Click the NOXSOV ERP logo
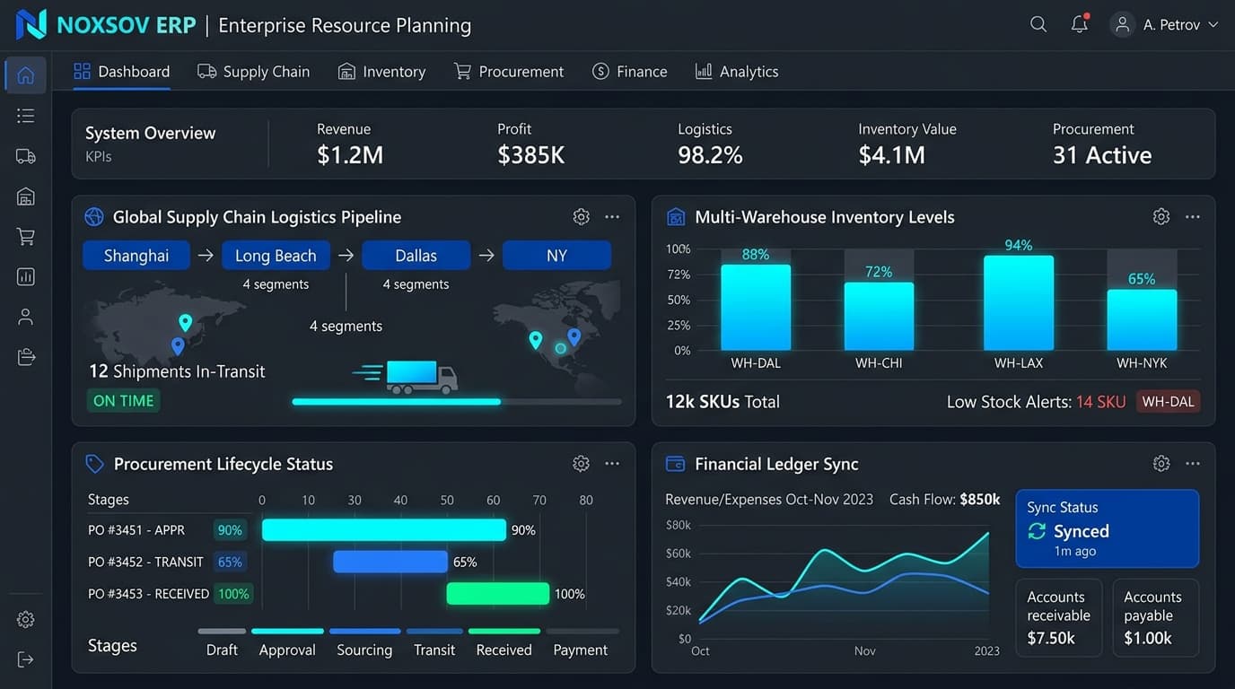 point(106,24)
